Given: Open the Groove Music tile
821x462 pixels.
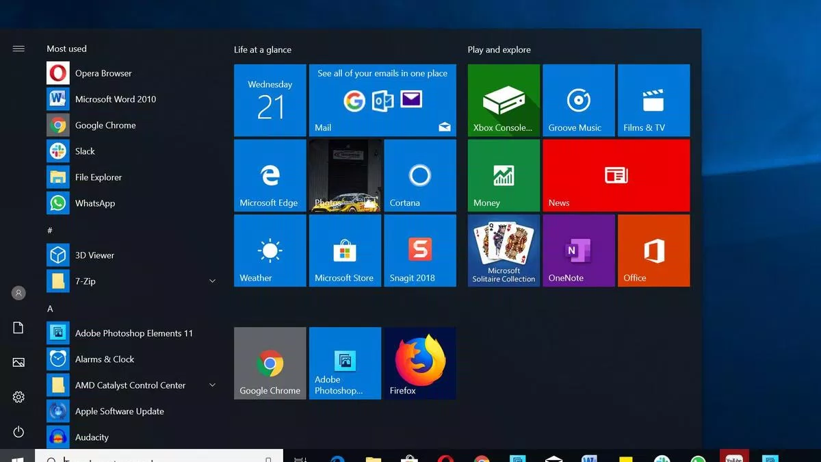Looking at the screenshot, I should 578,99.
